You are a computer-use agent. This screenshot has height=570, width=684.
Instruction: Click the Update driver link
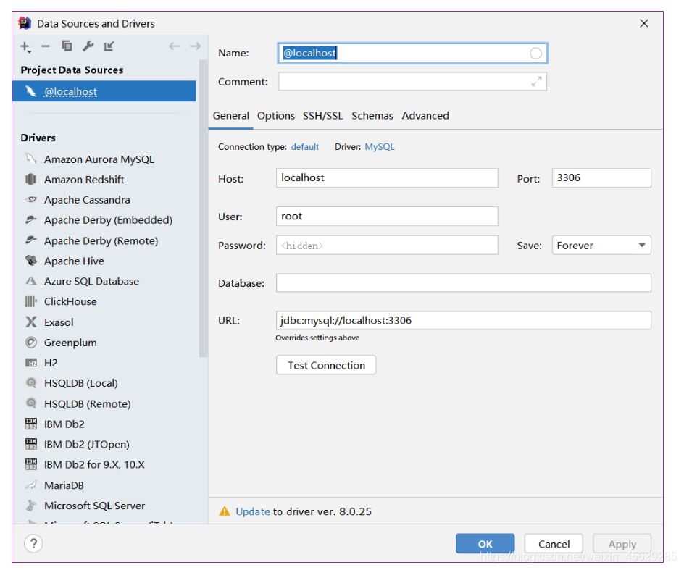click(253, 511)
